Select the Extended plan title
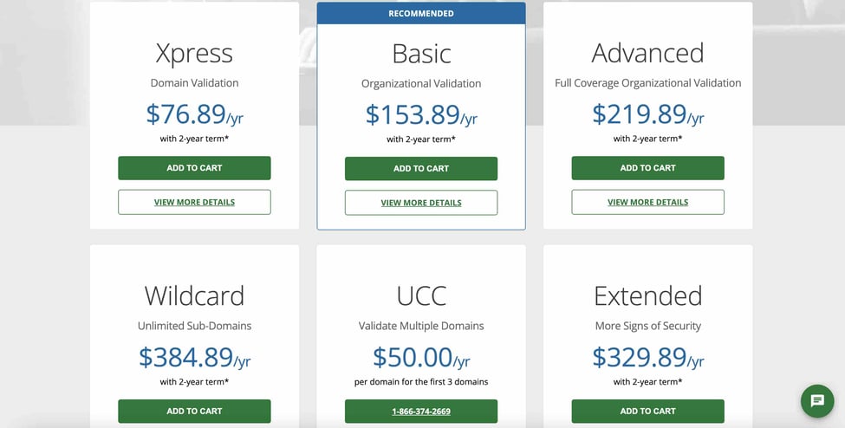845x428 pixels. tap(647, 296)
